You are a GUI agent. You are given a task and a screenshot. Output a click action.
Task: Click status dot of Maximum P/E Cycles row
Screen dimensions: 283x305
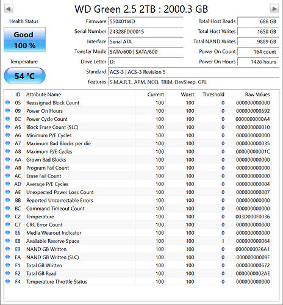(x=8, y=151)
